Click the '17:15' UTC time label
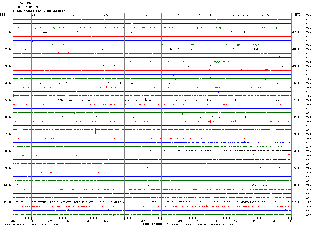 (297, 202)
